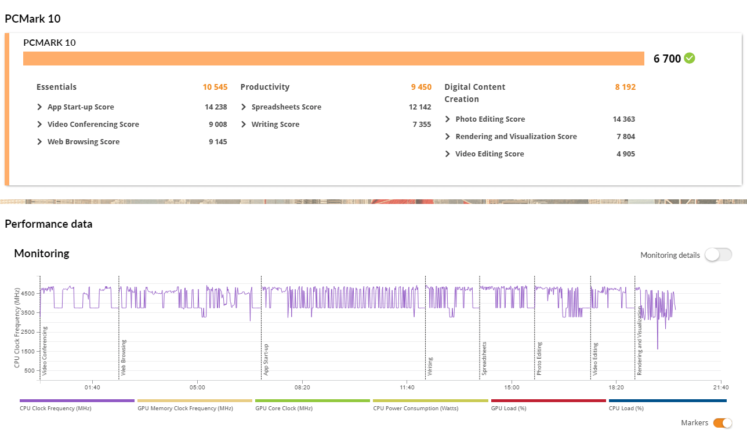
Task: Click the Web Browsing chart marker
Action: (124, 358)
